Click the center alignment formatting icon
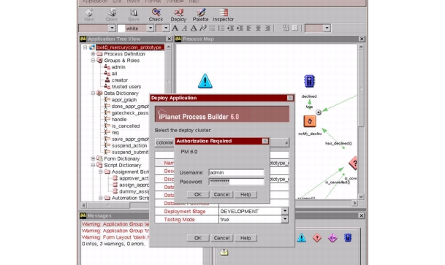The width and height of the screenshot is (445, 265). click(x=258, y=28)
